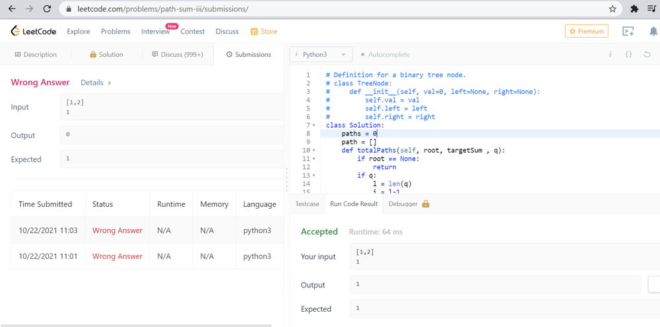This screenshot has height=327, width=660.
Task: Click the 10/22/2021 11:01 timestamp cell
Action: tap(48, 256)
